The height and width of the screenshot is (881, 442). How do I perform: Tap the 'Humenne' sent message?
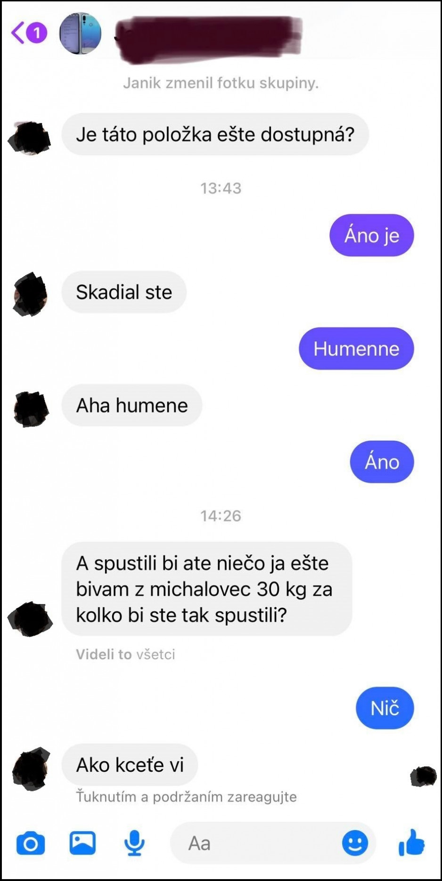pyautogui.click(x=356, y=349)
